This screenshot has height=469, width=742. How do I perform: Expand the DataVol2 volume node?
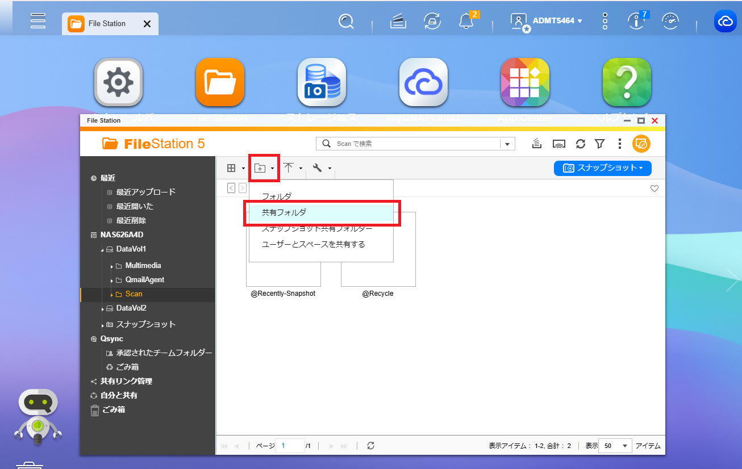pyautogui.click(x=103, y=308)
